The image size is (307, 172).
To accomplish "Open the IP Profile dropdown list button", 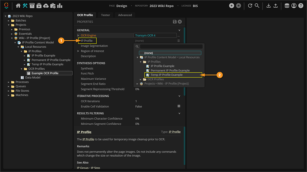I will tap(178, 41).
